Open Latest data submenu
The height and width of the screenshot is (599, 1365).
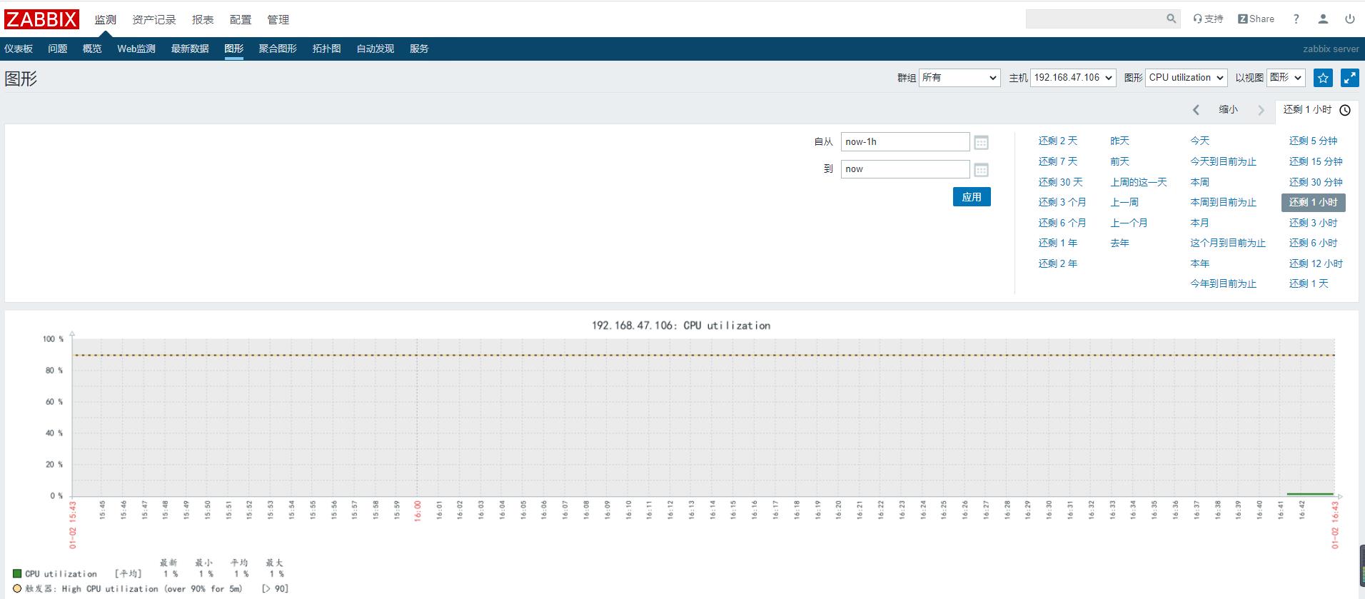point(190,49)
